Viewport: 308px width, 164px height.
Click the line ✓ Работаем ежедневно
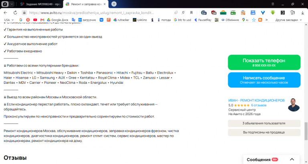coord(23,51)
